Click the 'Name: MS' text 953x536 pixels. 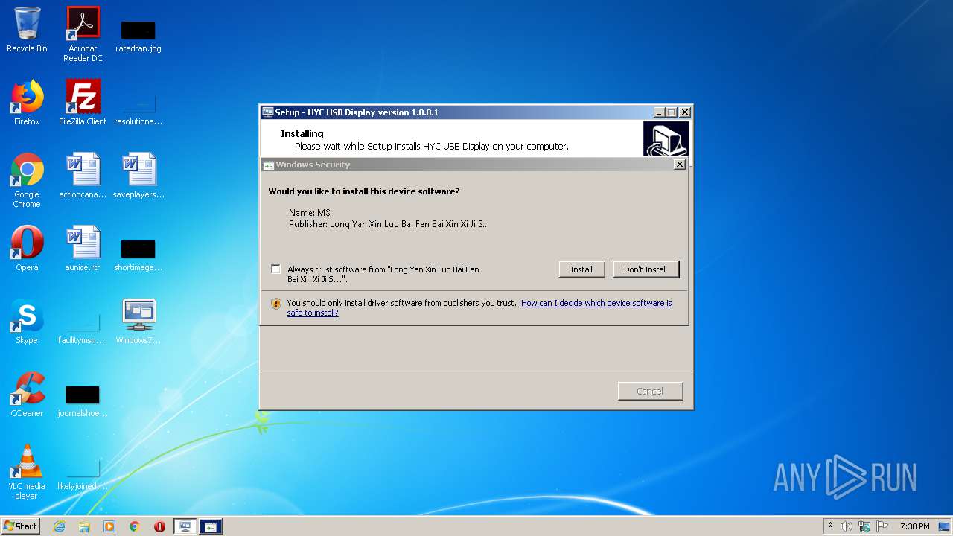(x=309, y=213)
